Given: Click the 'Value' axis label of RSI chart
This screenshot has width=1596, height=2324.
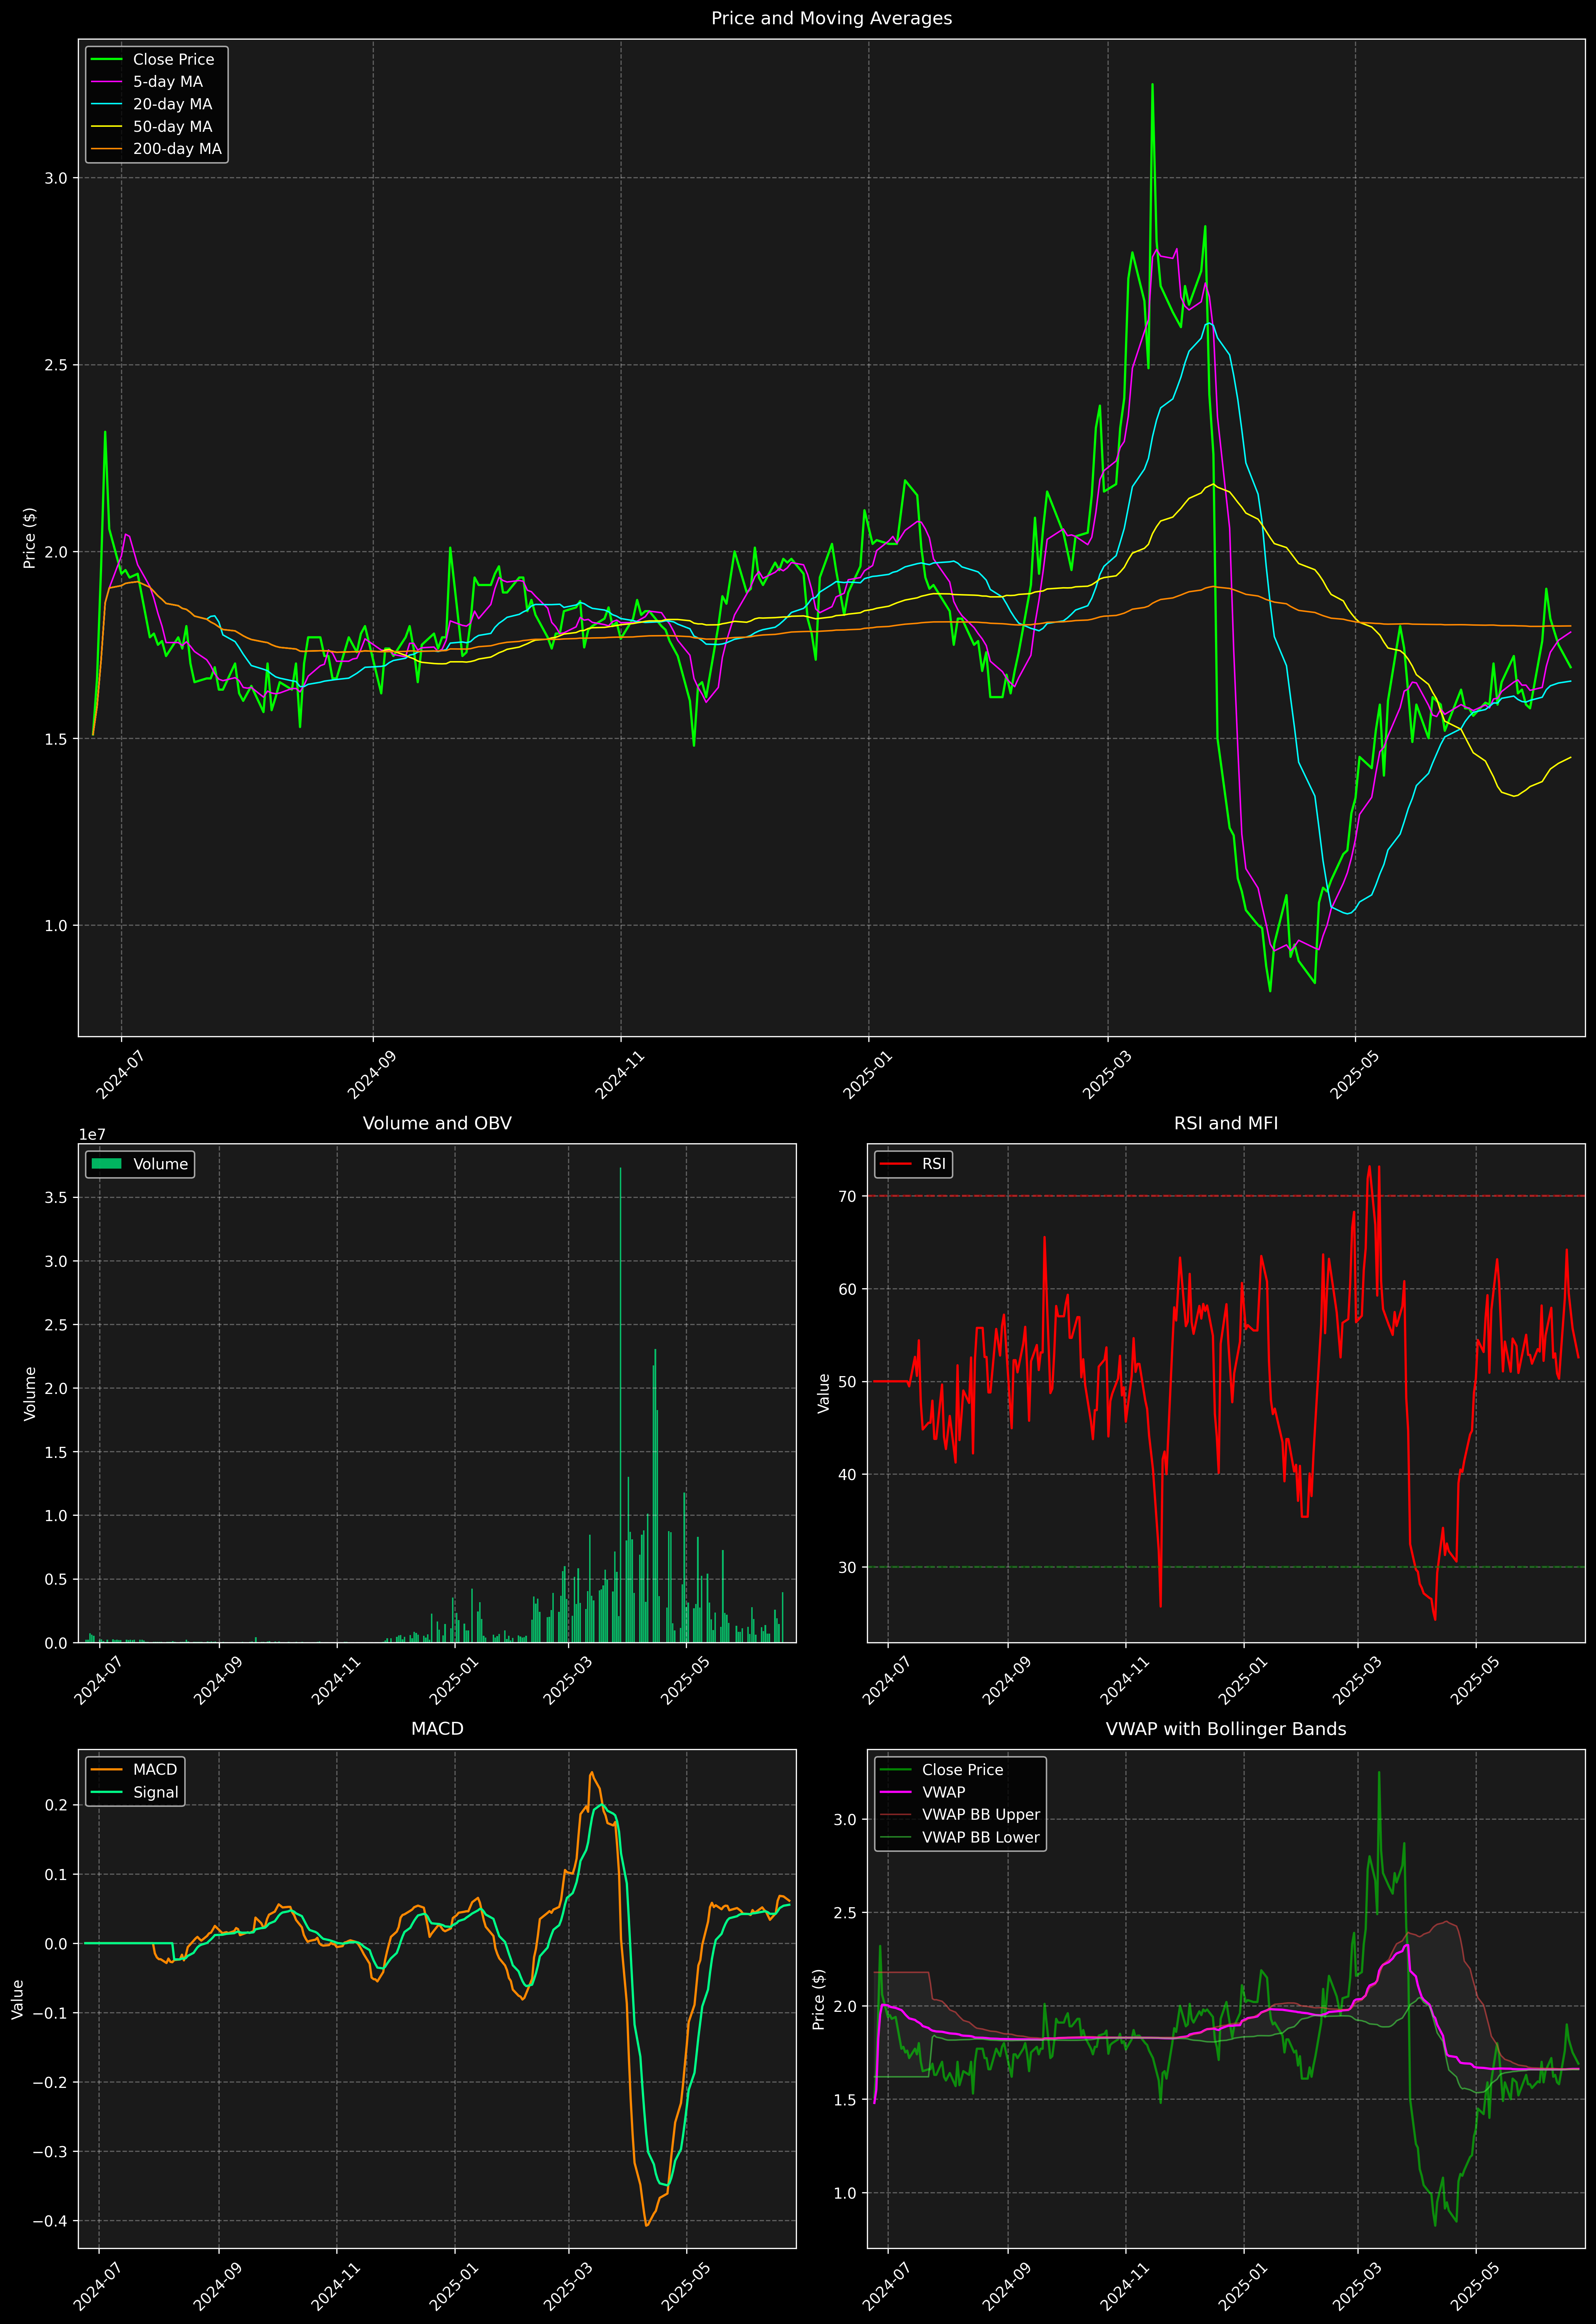Looking at the screenshot, I should (x=824, y=1393).
